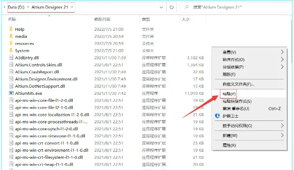
Task: Select the System folder icon
Action: point(11,50)
